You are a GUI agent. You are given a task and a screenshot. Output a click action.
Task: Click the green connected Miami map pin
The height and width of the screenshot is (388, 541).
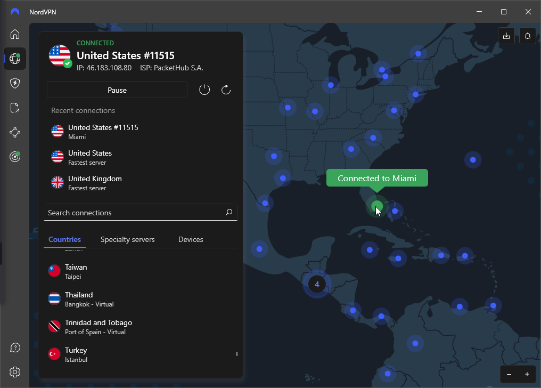click(377, 206)
